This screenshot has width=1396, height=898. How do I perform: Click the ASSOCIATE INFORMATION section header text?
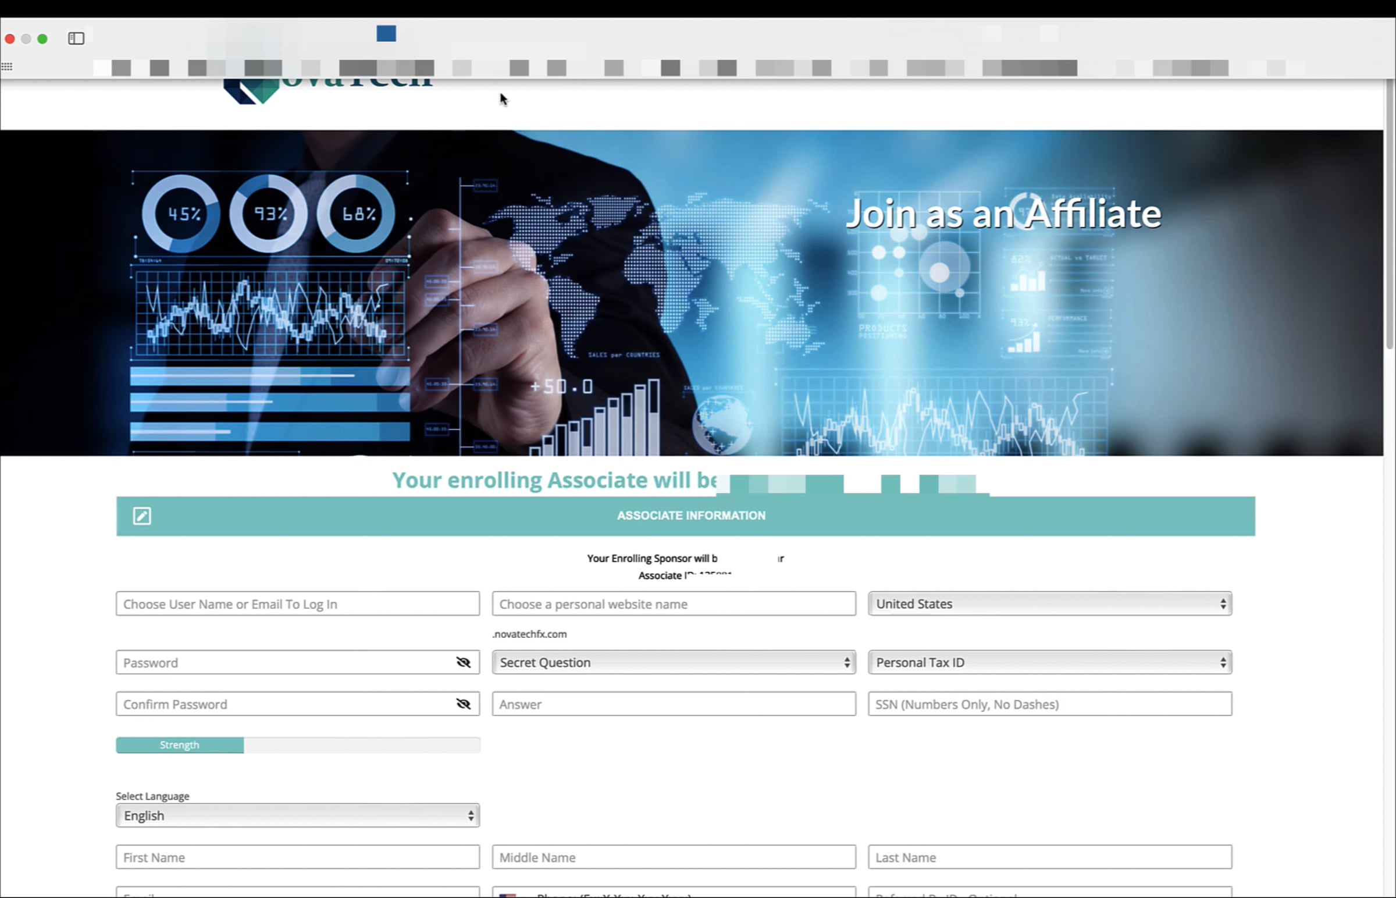(x=691, y=516)
